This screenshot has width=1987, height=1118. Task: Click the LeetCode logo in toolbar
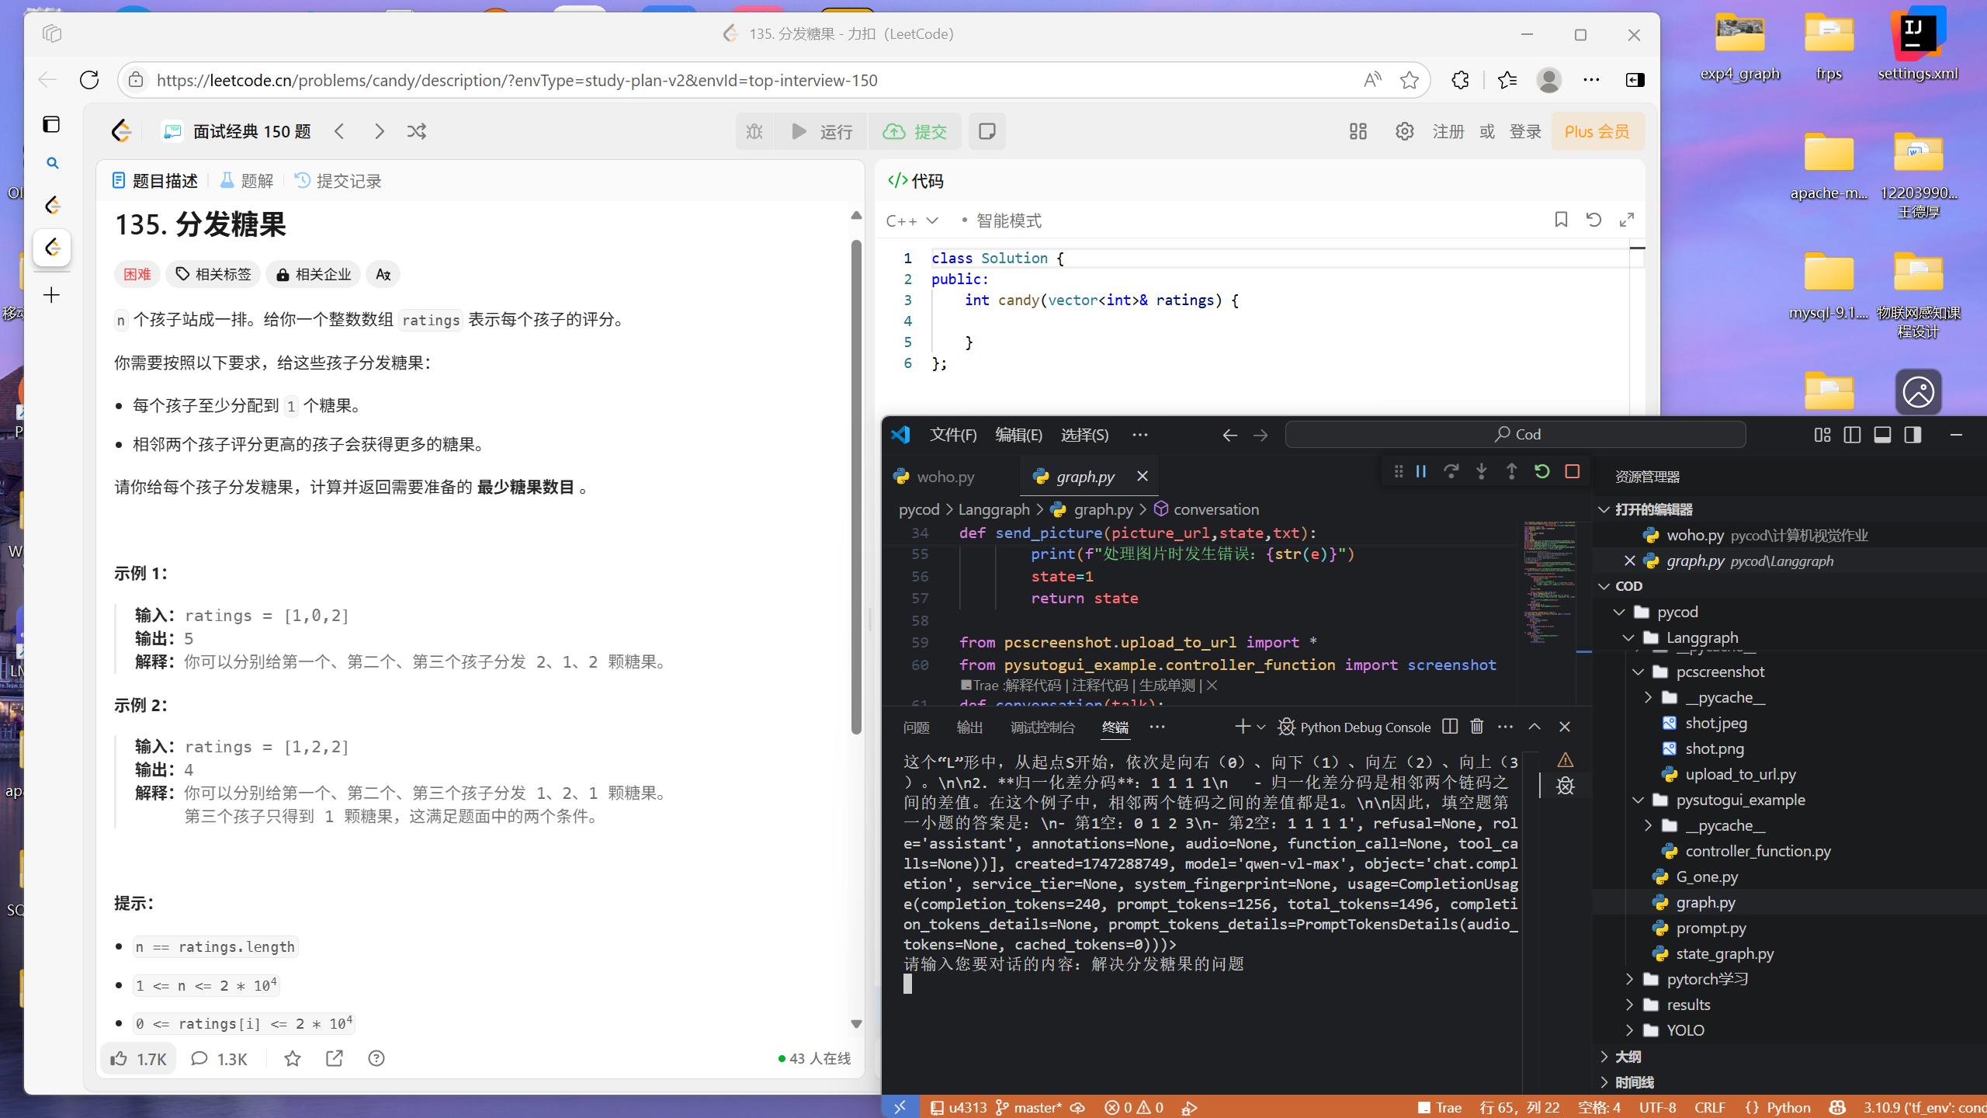121,131
